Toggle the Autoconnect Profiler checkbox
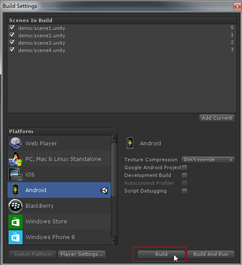 pos(184,183)
